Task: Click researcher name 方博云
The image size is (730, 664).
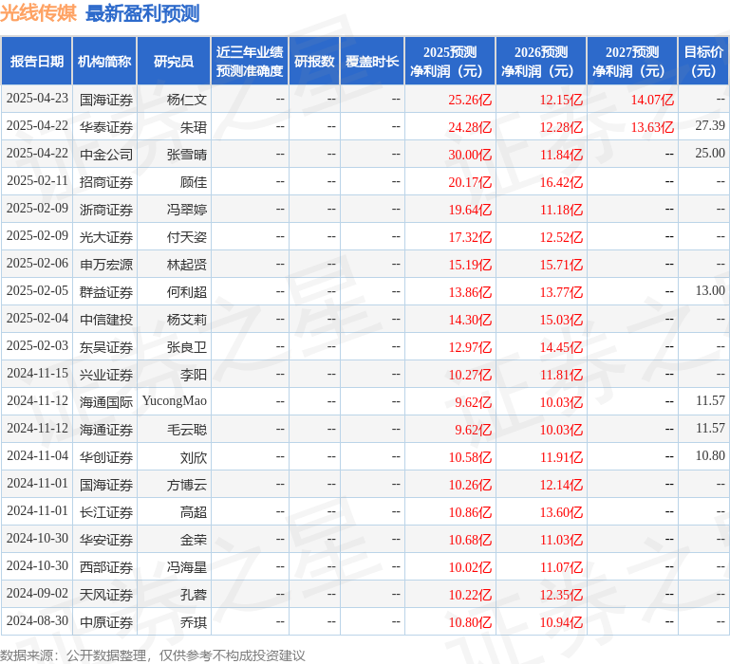Action: [x=187, y=484]
